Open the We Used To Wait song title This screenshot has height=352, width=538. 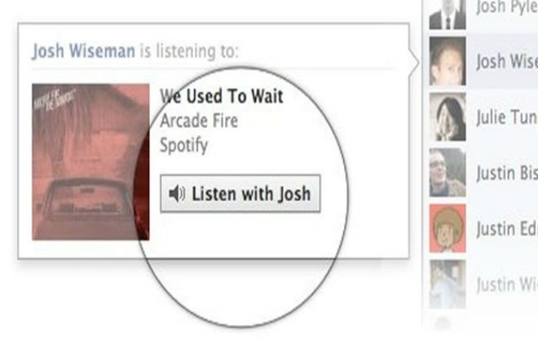point(222,96)
